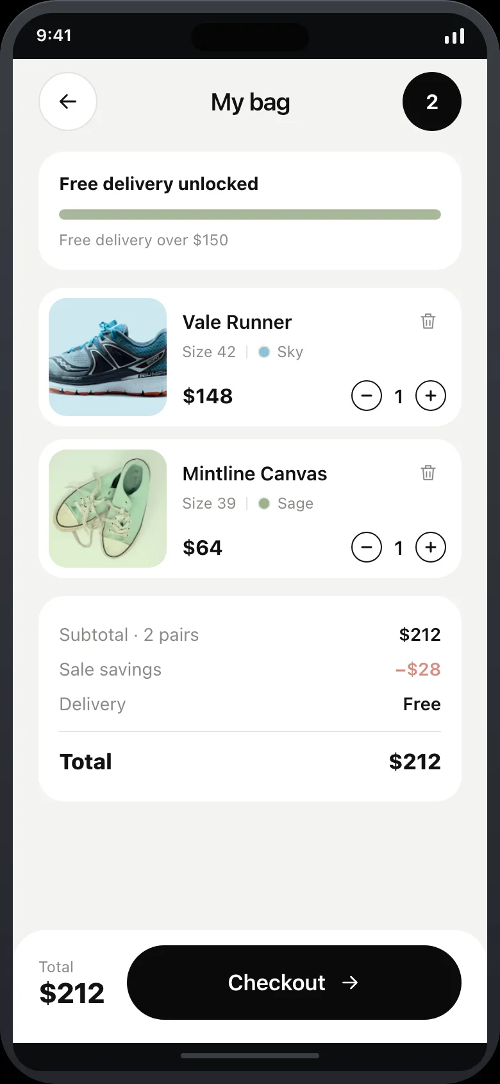This screenshot has height=1084, width=500.
Task: Increase Vale Runner quantity with plus
Action: click(431, 396)
